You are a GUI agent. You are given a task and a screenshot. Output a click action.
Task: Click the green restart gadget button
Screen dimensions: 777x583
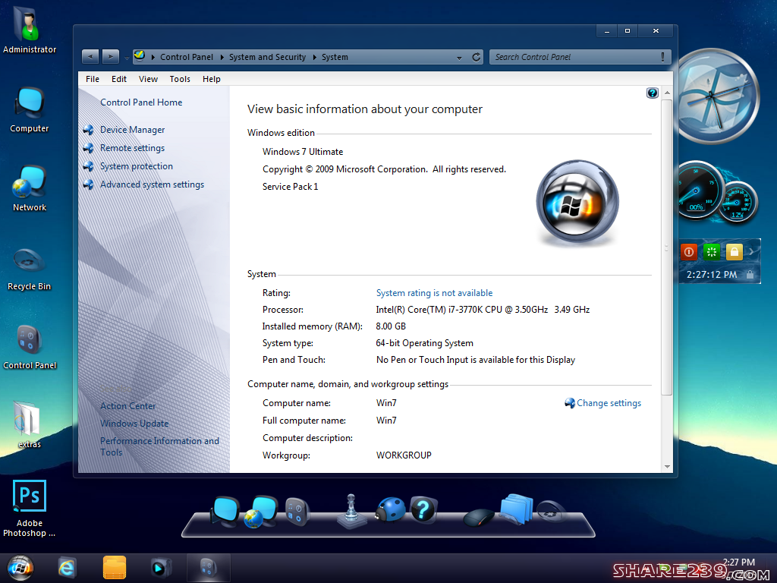click(x=712, y=252)
